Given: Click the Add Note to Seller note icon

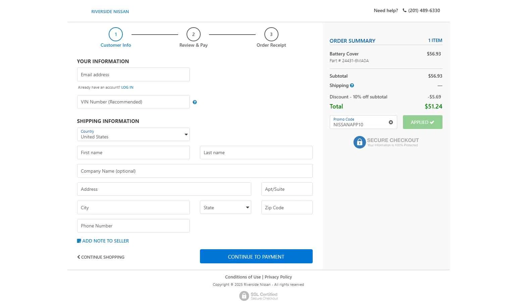Looking at the screenshot, I should coord(79,241).
